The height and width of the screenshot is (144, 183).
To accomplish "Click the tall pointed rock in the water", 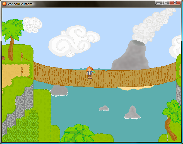I will tap(132, 112).
